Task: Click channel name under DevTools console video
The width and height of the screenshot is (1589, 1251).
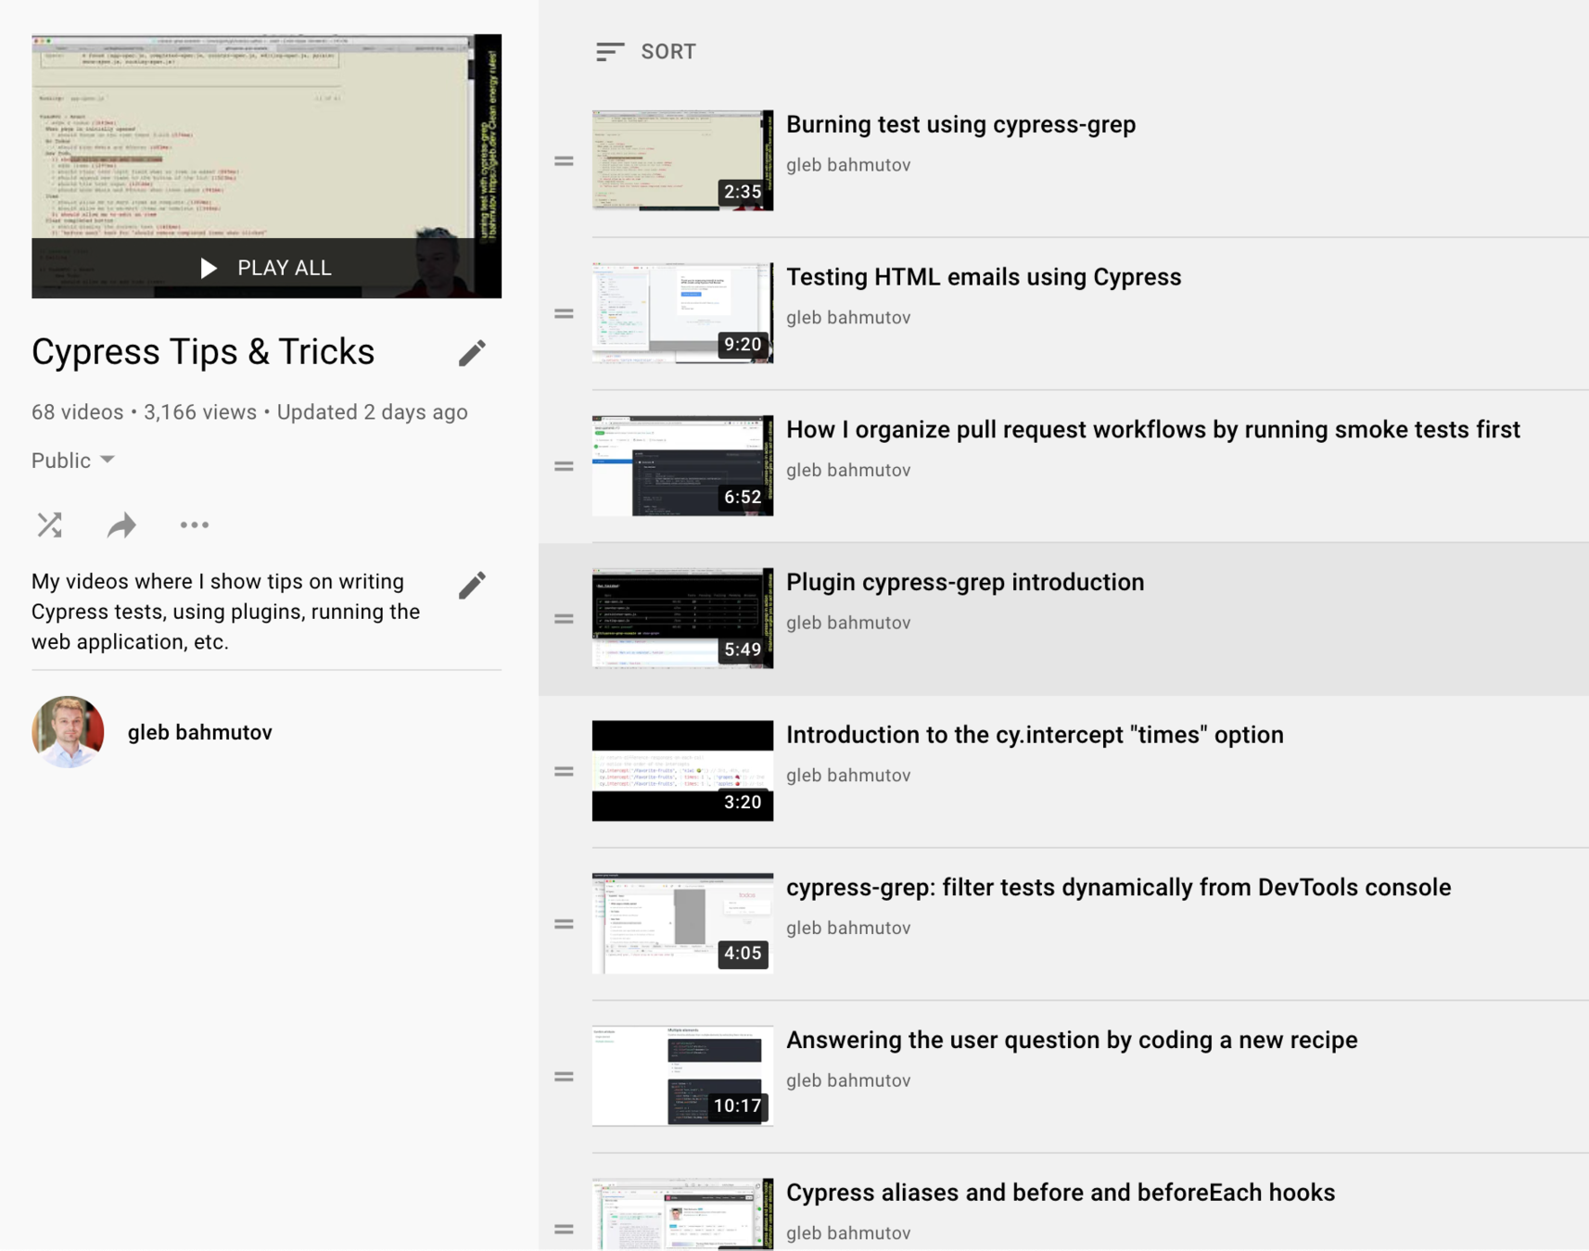Action: [x=848, y=928]
